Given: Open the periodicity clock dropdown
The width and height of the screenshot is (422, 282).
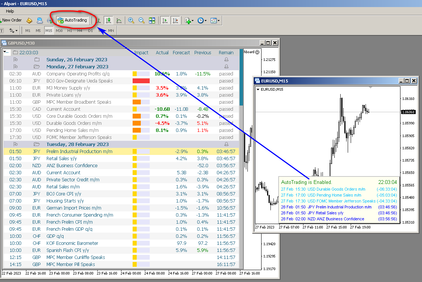Looking at the screenshot, I should (202, 20).
